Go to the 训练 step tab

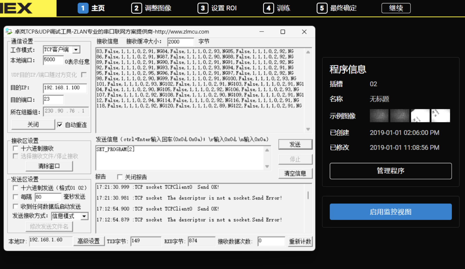click(277, 8)
